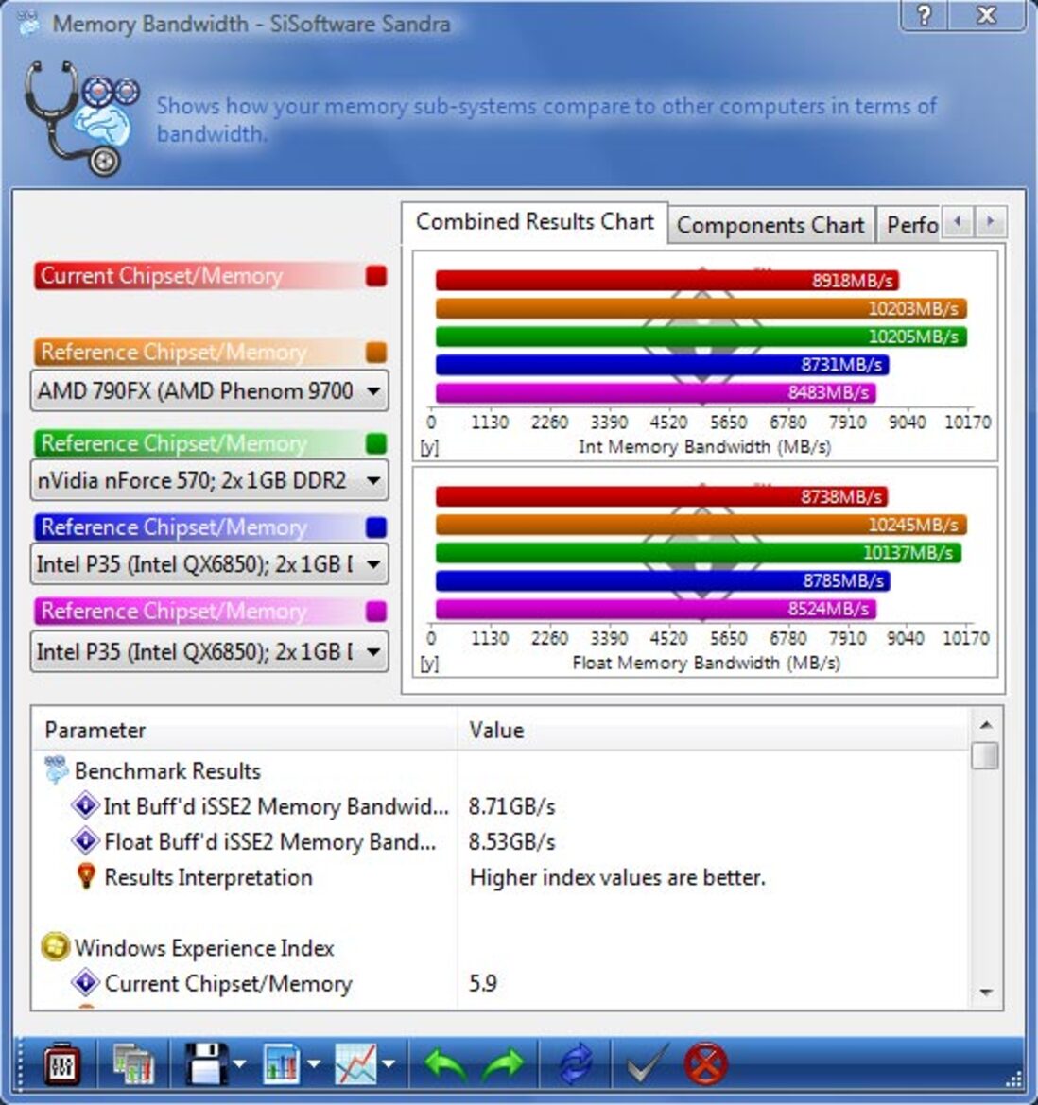Click the copy/export windows toolbar icon

click(x=133, y=1064)
